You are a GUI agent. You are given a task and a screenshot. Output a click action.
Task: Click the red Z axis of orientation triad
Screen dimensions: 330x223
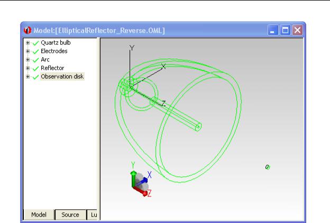(x=141, y=191)
